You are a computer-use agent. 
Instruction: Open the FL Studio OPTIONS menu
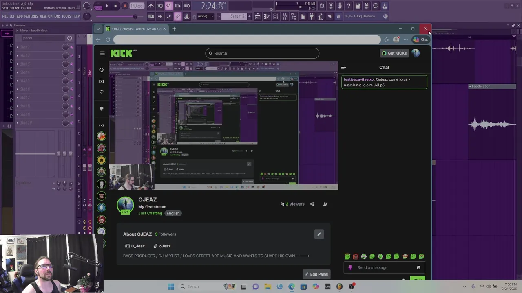[x=54, y=17]
